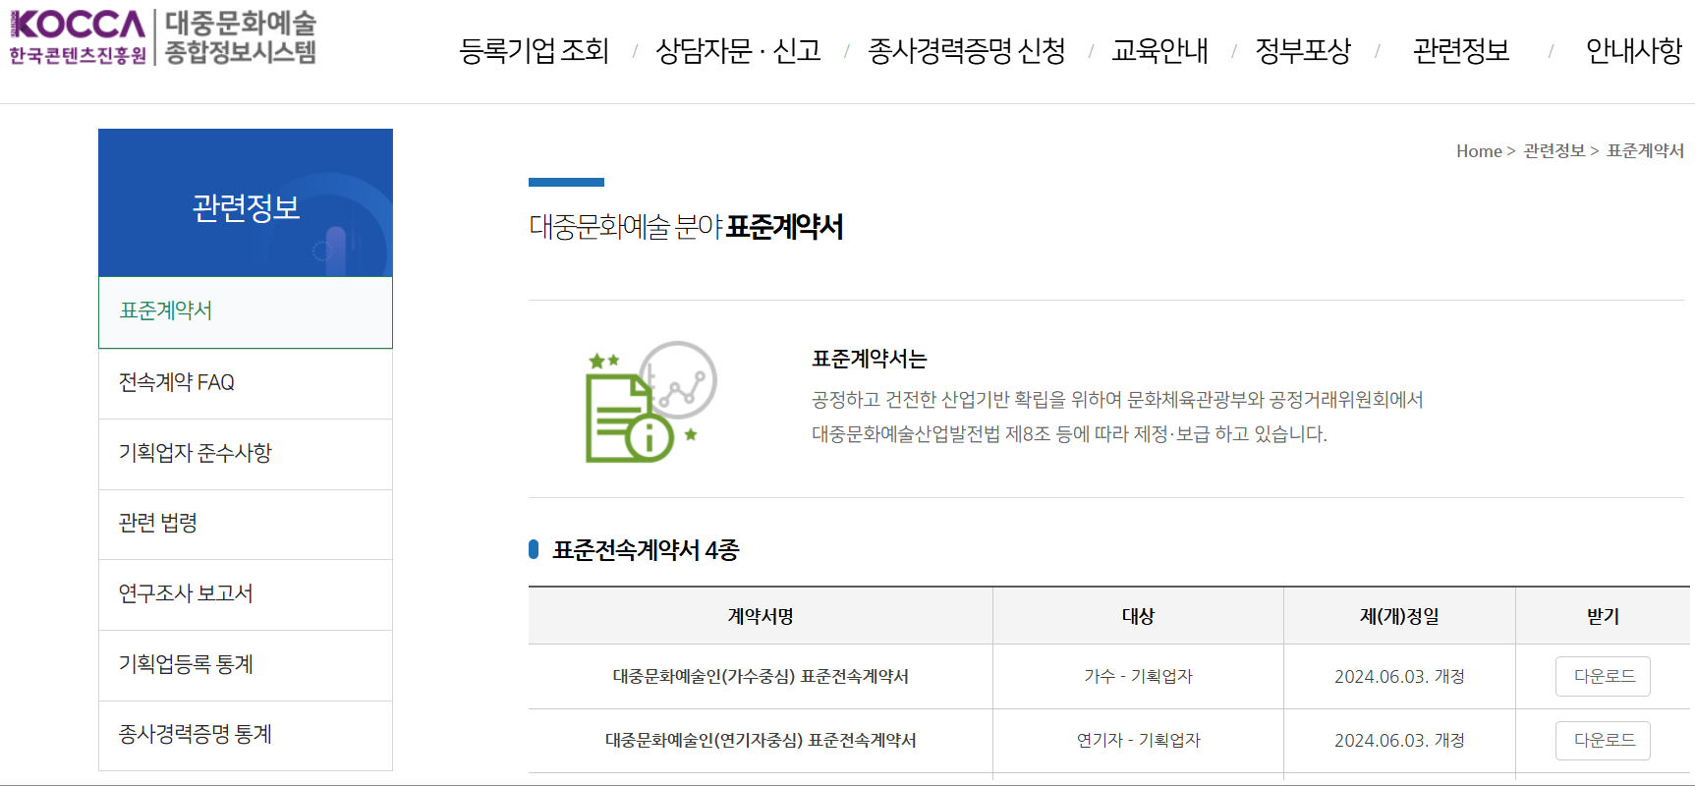The image size is (1695, 786).
Task: Open the 등록기업 조회 menu
Action: 535,50
